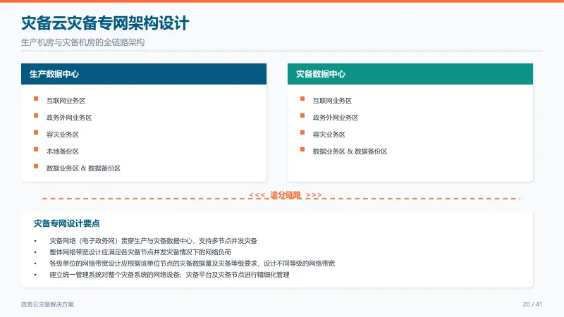Click the 灾备专网设计要点 heading
Image resolution: width=564 pixels, height=317 pixels.
67,223
